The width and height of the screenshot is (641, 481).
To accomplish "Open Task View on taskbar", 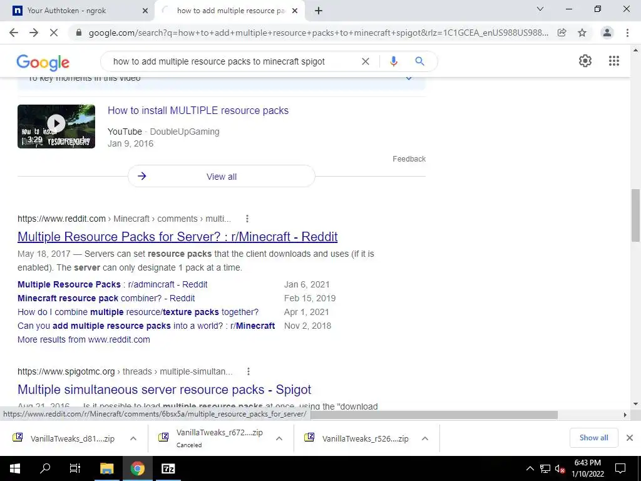I will [x=75, y=468].
